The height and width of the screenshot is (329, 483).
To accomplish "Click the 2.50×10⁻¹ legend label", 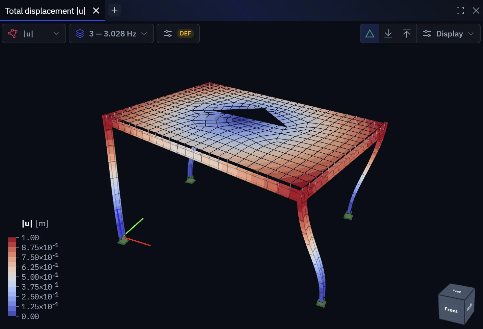I will pos(40,296).
